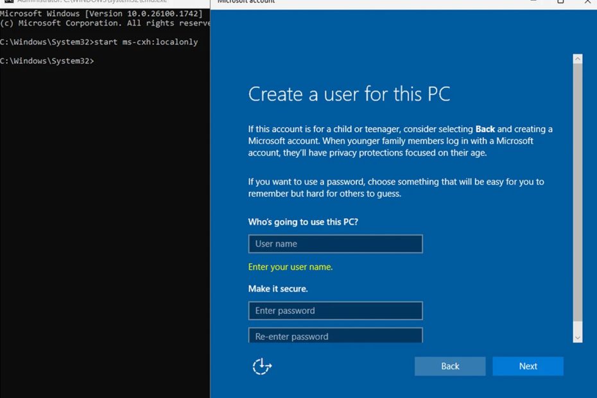Click the Microsoft Corporation copyright line in cmd

pyautogui.click(x=105, y=23)
